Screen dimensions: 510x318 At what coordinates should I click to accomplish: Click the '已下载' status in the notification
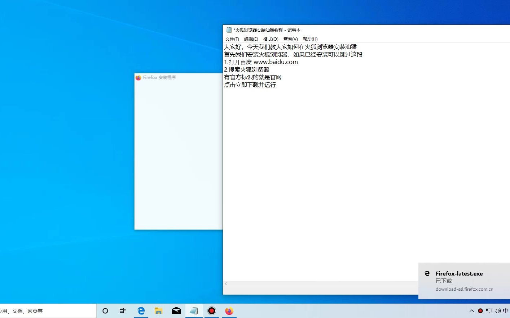[444, 281]
